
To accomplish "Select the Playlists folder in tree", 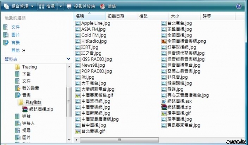I will click(30, 102).
